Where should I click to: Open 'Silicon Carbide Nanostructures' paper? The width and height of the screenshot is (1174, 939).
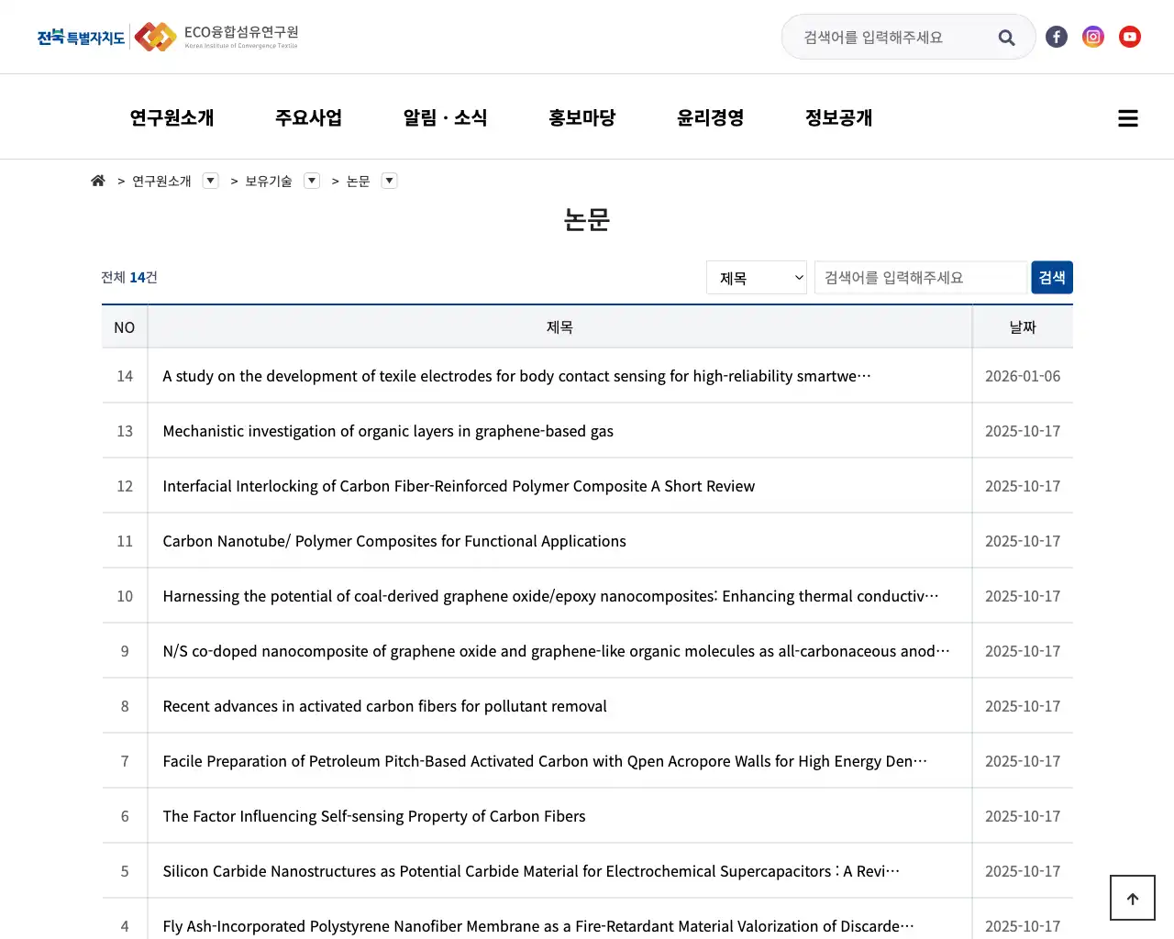coord(531,871)
